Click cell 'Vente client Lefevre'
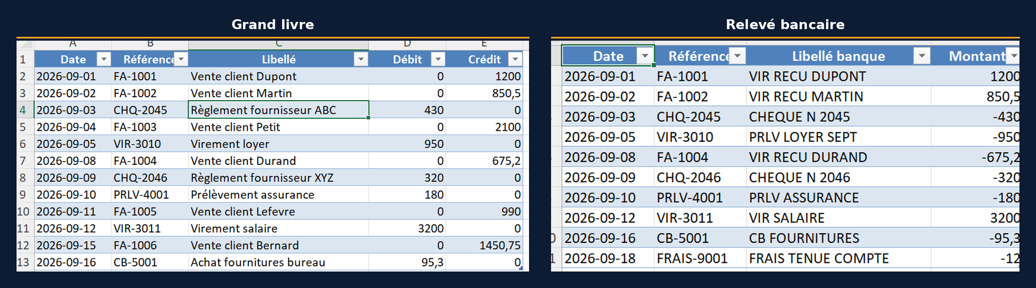 tap(278, 212)
